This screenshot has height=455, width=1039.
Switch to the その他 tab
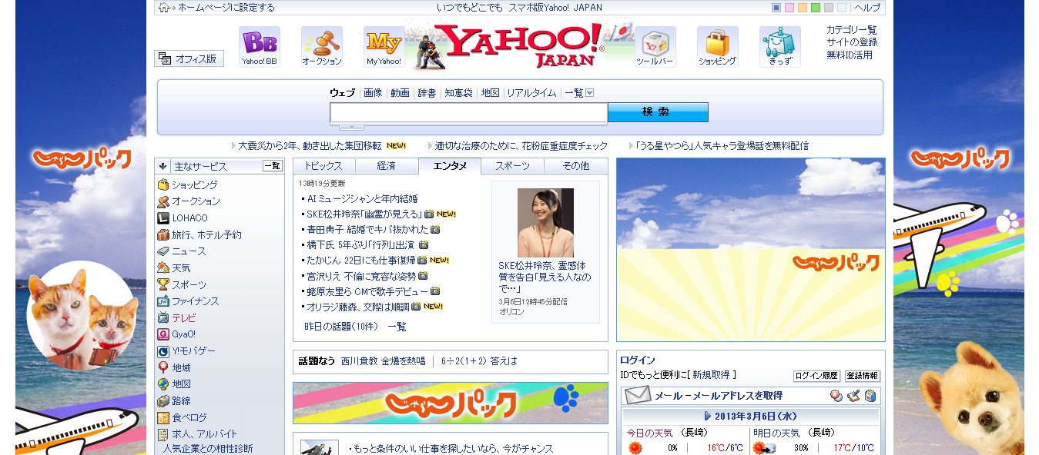576,166
